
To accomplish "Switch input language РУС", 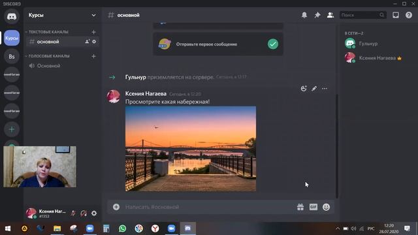I will [371, 228].
